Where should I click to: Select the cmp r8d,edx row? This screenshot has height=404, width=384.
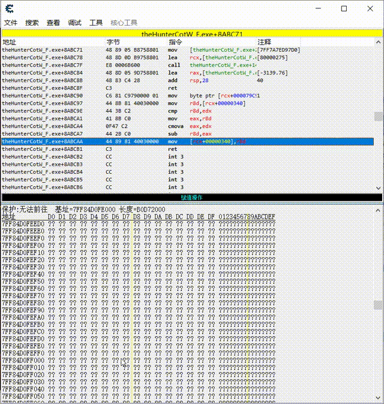(187, 111)
